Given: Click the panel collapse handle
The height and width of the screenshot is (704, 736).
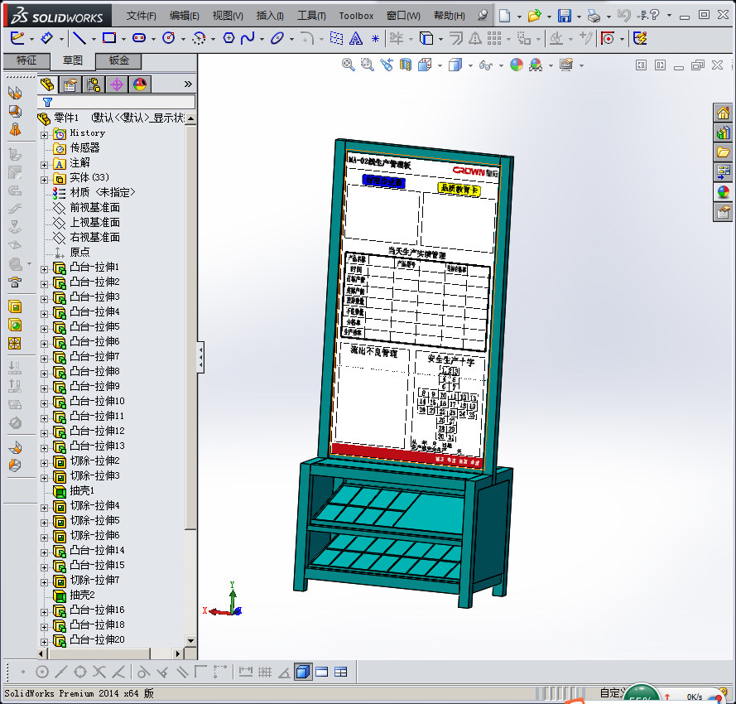Looking at the screenshot, I should click(x=201, y=358).
